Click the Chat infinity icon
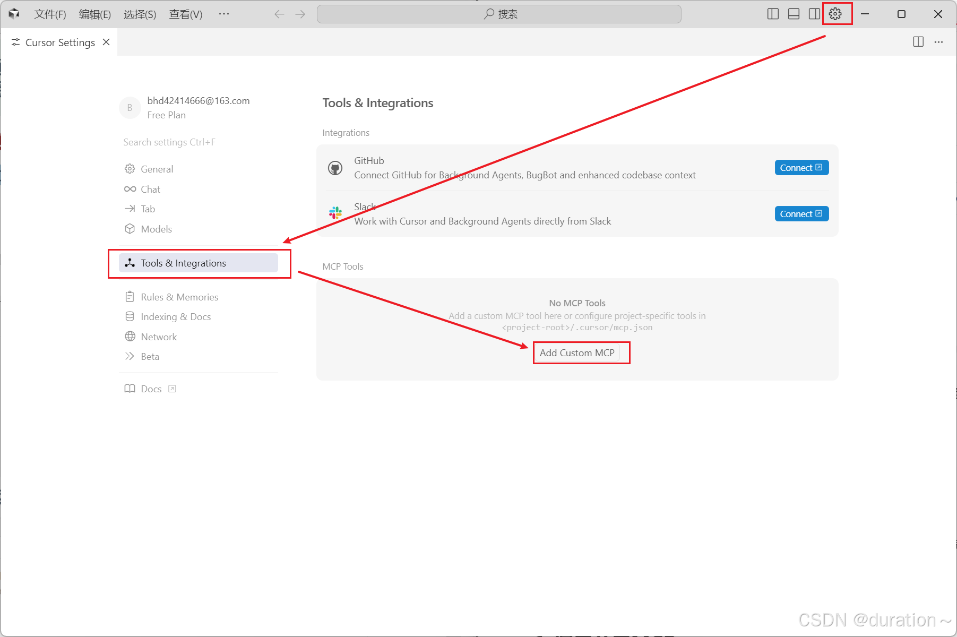Viewport: 957px width, 637px height. click(130, 189)
